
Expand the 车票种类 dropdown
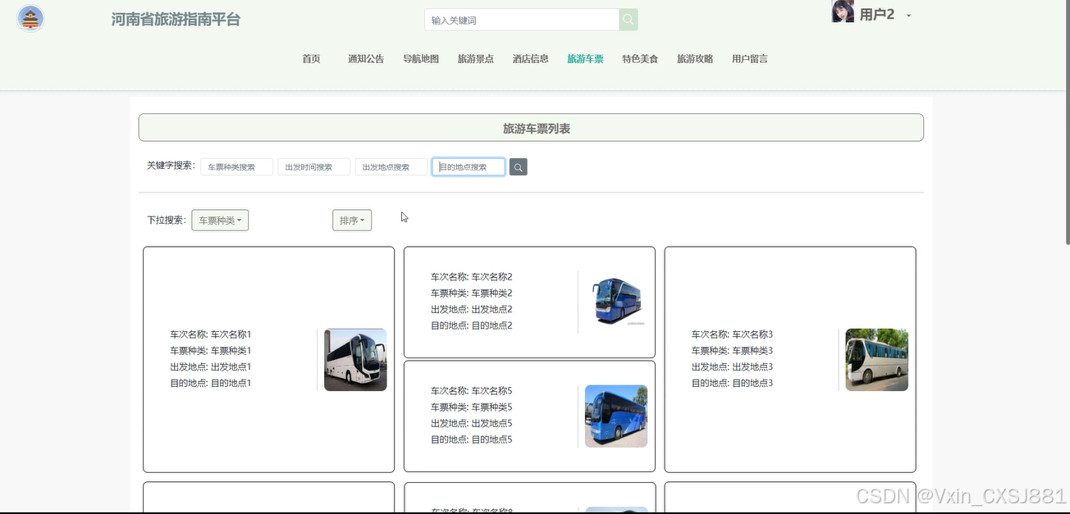[x=220, y=221]
